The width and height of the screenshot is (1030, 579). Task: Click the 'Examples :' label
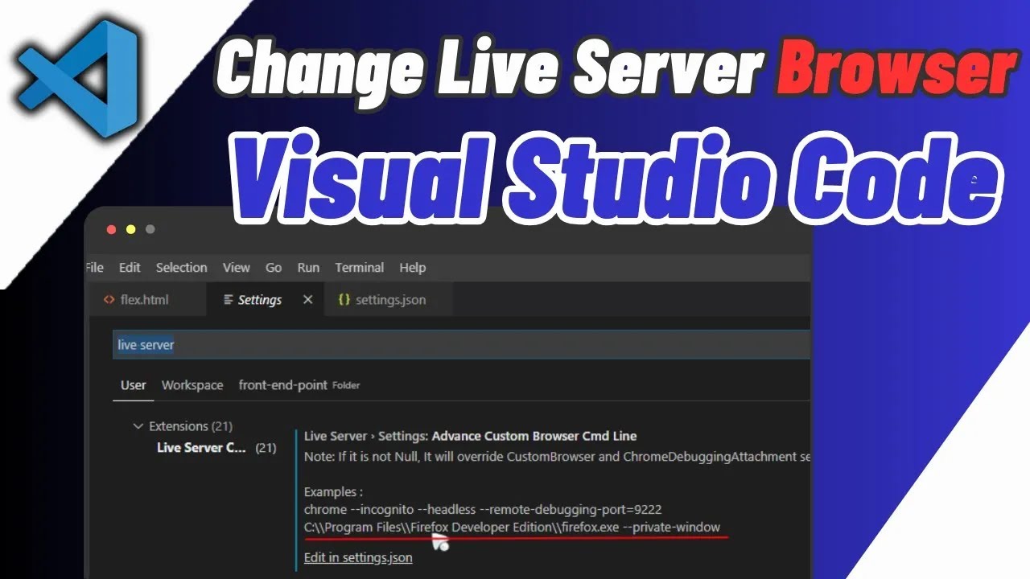coord(333,491)
